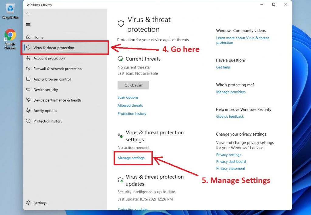Screen dimensions: 311x215
Task: Click the App & browser control window icon
Action: tap(28, 79)
